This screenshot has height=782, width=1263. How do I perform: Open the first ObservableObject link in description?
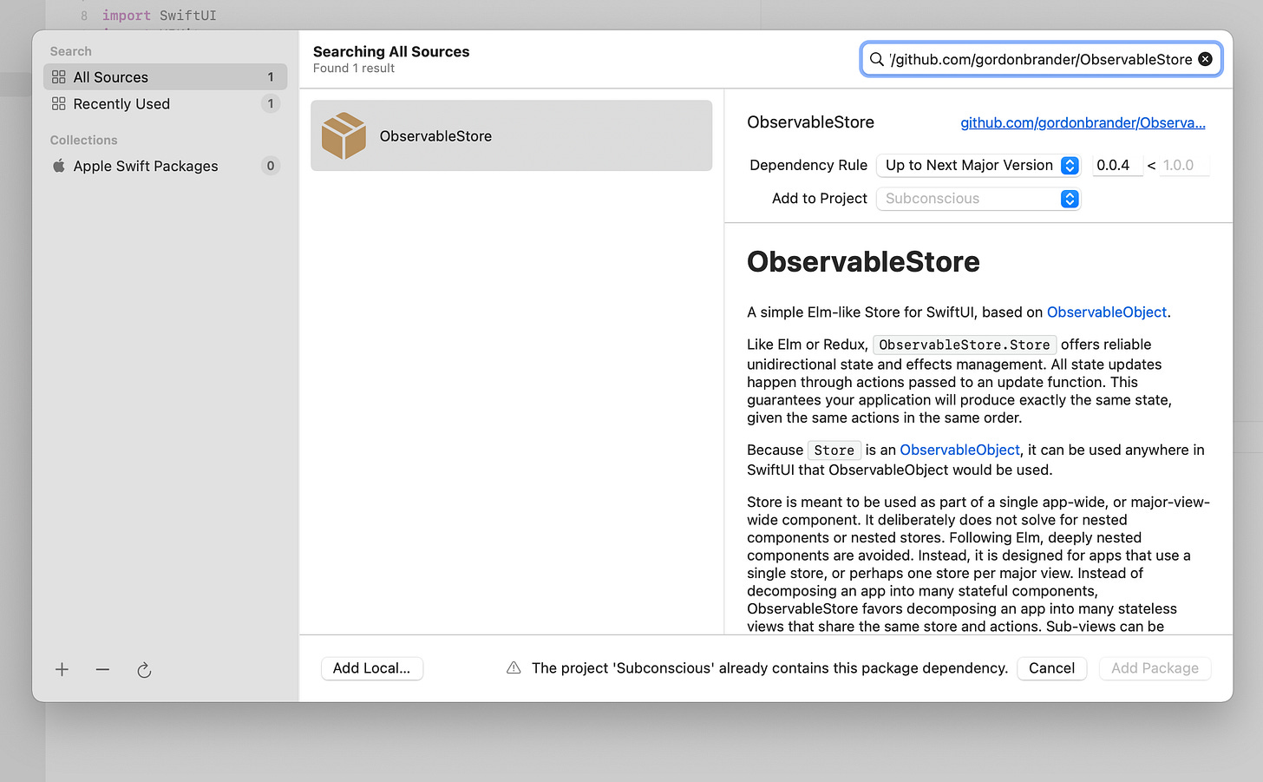point(1107,312)
